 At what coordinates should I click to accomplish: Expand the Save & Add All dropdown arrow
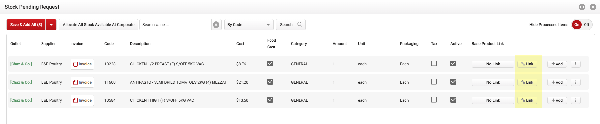(51, 25)
